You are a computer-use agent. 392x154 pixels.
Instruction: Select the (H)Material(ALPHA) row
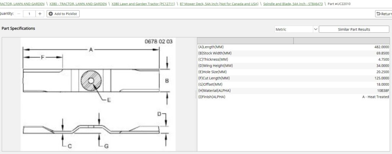[x=294, y=90]
